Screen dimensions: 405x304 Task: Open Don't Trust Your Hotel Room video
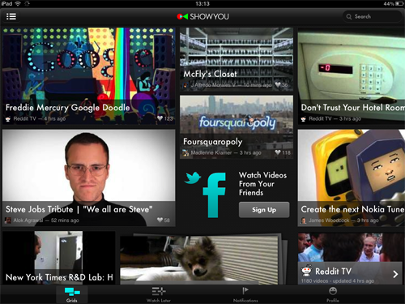[352, 76]
